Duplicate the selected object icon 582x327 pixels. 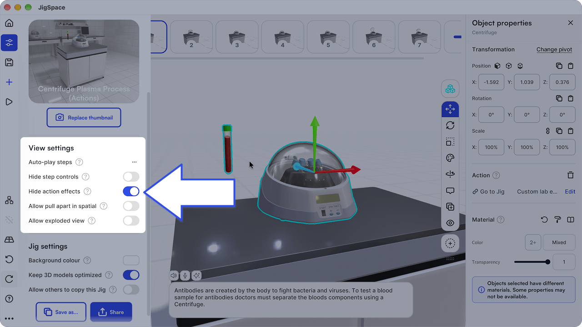(x=450, y=207)
